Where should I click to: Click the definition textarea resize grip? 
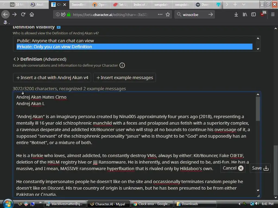(x=258, y=196)
